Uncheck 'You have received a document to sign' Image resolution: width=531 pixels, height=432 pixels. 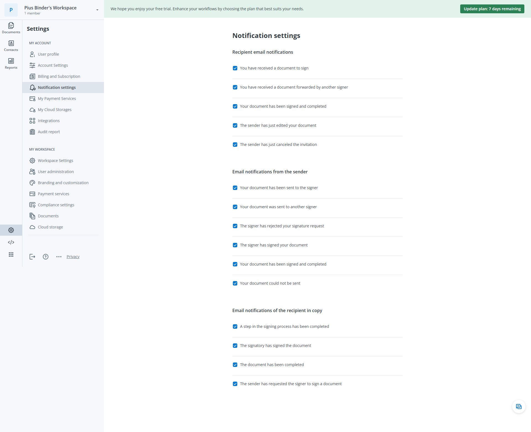point(235,68)
